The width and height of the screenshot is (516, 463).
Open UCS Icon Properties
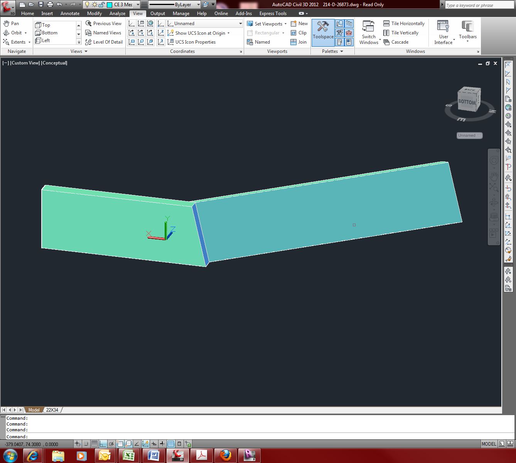pos(195,42)
